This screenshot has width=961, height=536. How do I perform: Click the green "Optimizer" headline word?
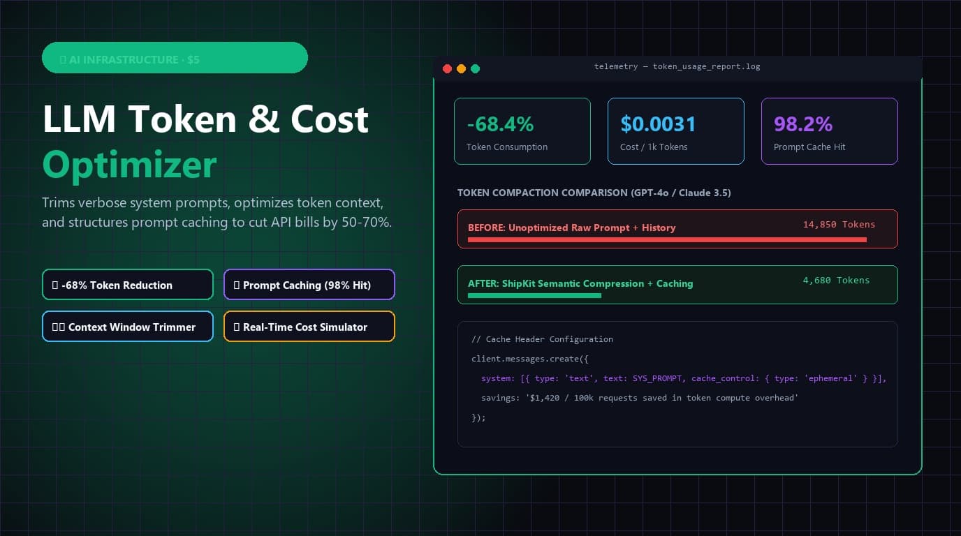[129, 165]
